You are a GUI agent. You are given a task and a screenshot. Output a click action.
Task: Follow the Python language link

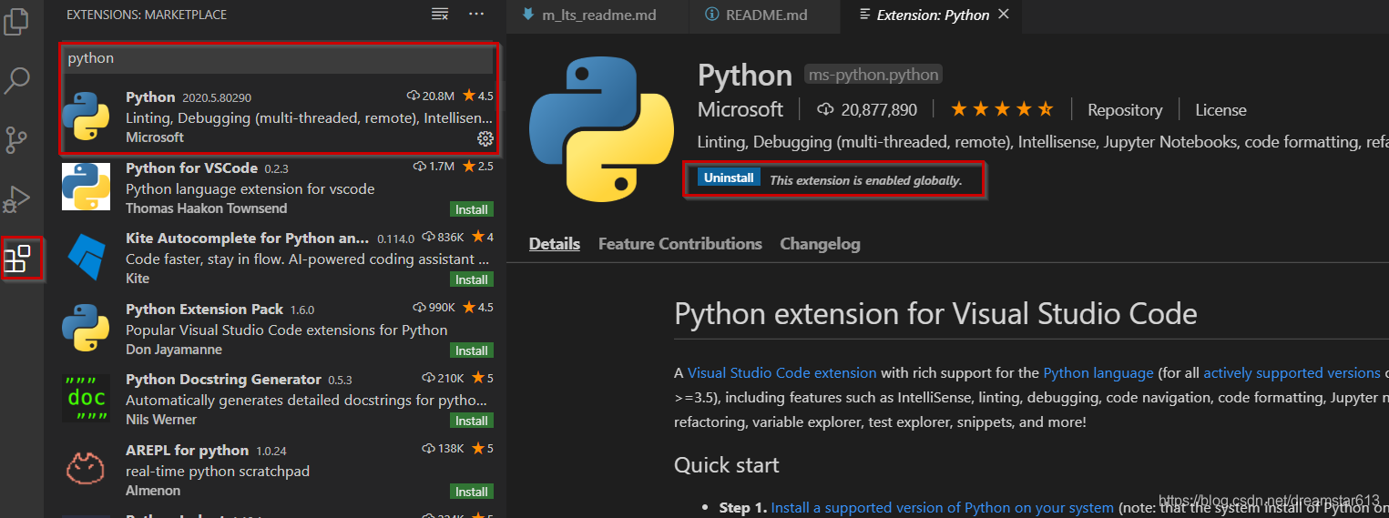tap(1098, 373)
